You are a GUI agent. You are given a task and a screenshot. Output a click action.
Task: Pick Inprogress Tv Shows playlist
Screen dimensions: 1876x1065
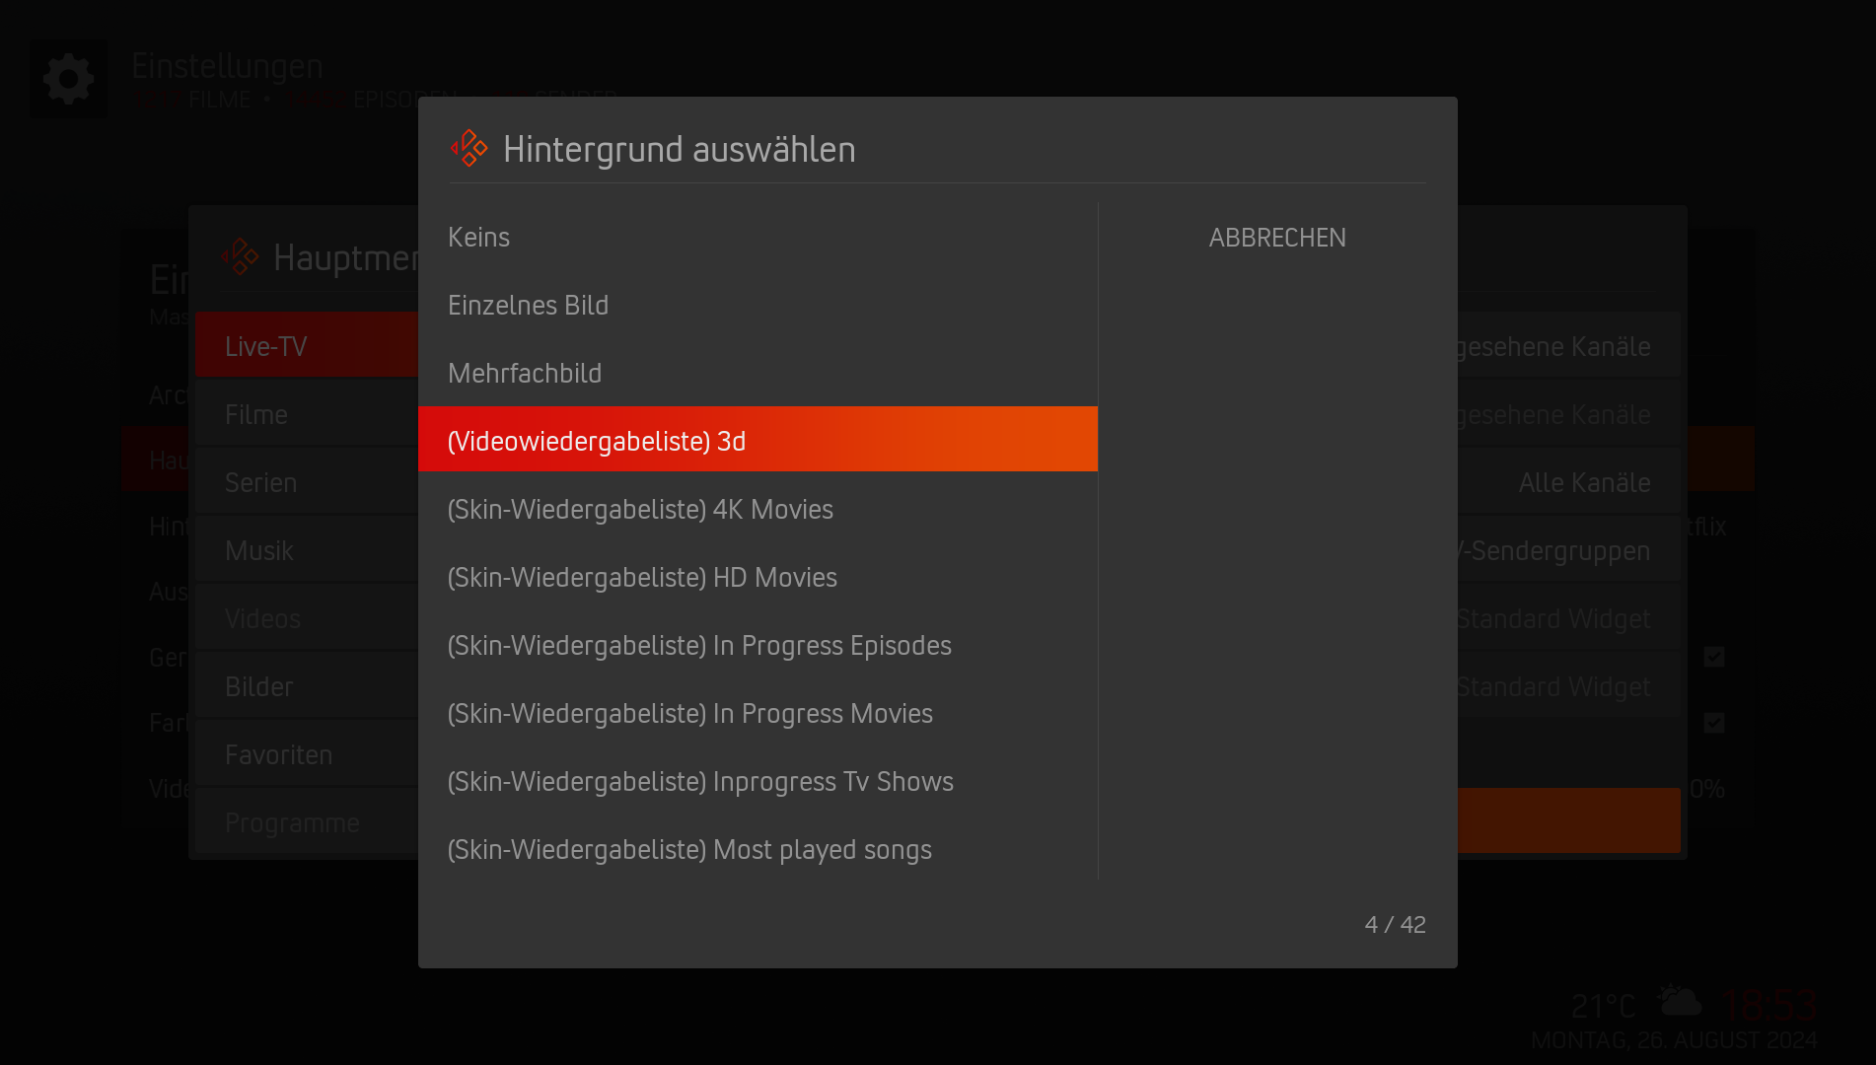(x=758, y=781)
